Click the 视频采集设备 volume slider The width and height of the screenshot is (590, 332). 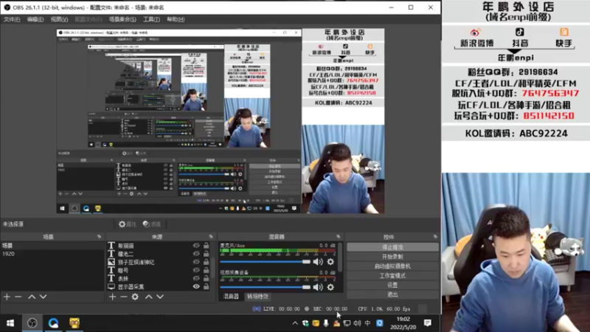[265, 287]
